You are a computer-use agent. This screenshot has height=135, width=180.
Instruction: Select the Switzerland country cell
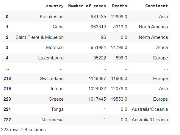tap(52, 79)
